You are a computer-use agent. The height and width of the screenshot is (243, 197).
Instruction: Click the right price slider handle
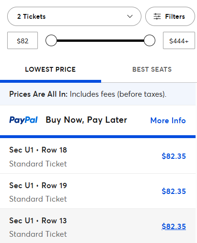pyautogui.click(x=150, y=40)
